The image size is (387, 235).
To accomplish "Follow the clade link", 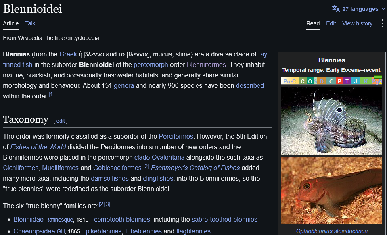I will tap(142, 158).
